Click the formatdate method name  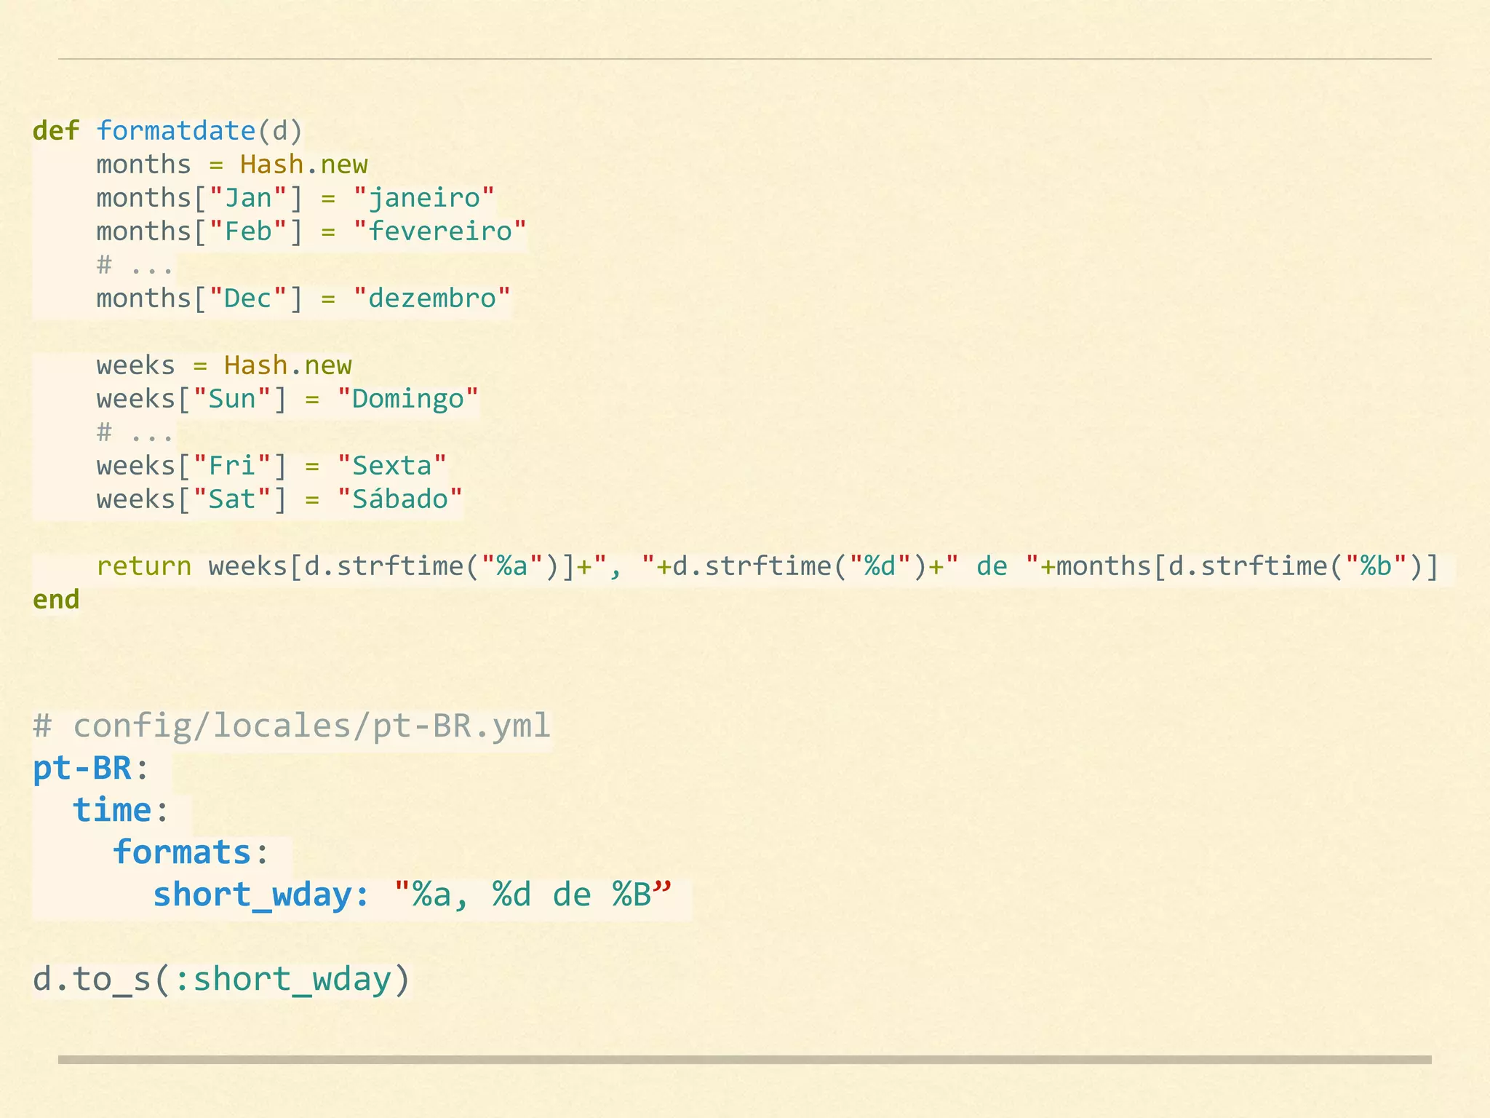coord(175,131)
